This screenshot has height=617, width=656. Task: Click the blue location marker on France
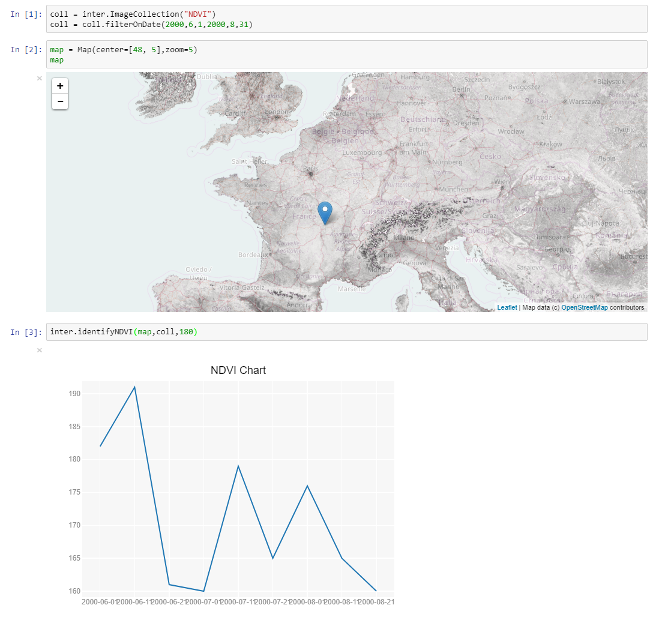[x=325, y=213]
